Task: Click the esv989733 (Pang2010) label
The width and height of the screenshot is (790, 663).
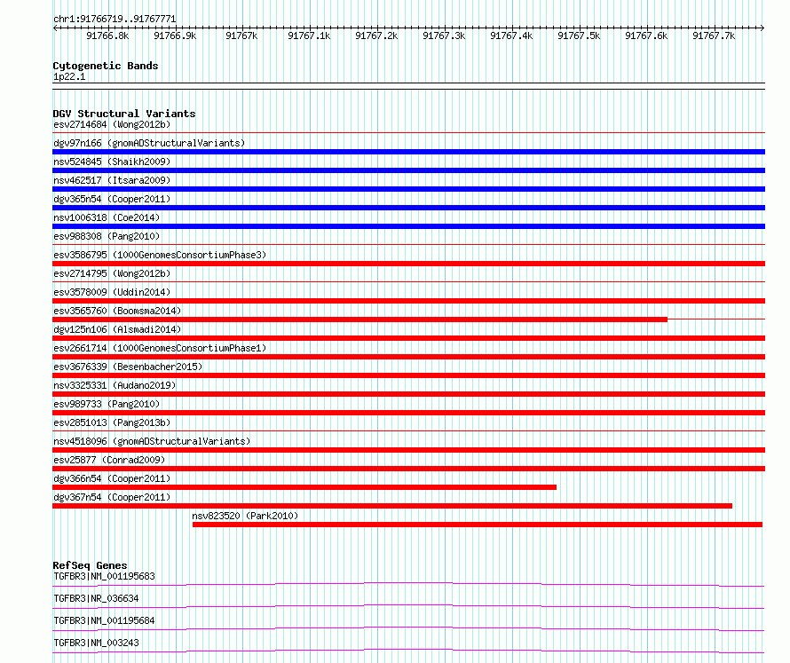Action: coord(107,404)
